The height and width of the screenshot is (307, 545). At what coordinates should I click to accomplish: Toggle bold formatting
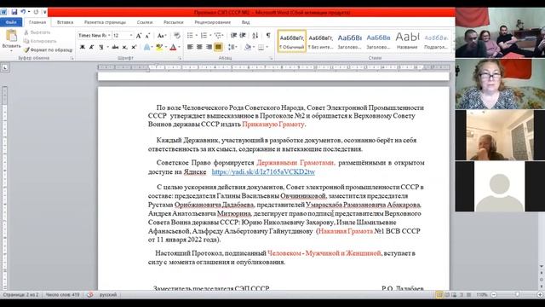(x=83, y=47)
